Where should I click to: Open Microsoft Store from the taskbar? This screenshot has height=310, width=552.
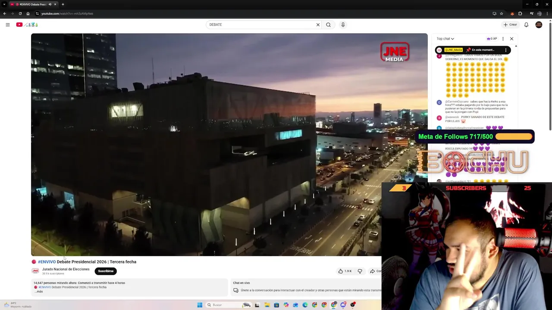[276, 305]
